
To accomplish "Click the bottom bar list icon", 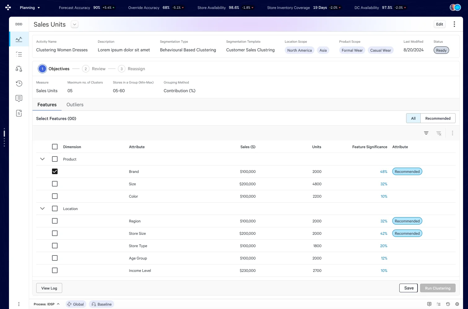I will (x=439, y=304).
